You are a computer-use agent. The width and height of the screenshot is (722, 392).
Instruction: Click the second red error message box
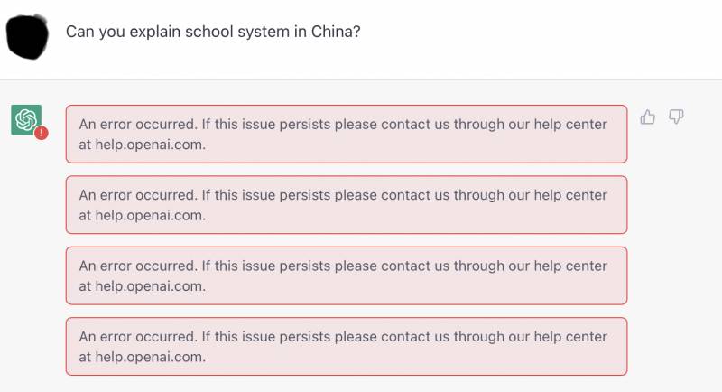[346, 204]
